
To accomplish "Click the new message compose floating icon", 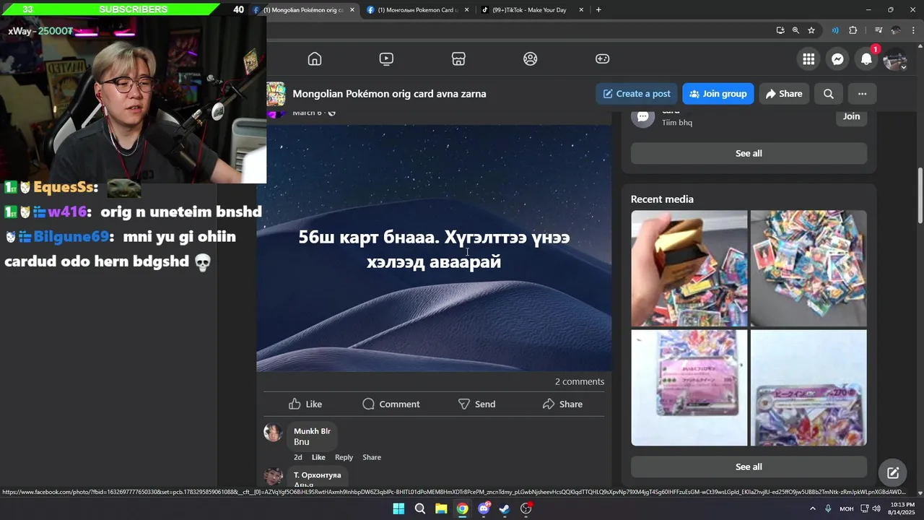I will (x=893, y=473).
